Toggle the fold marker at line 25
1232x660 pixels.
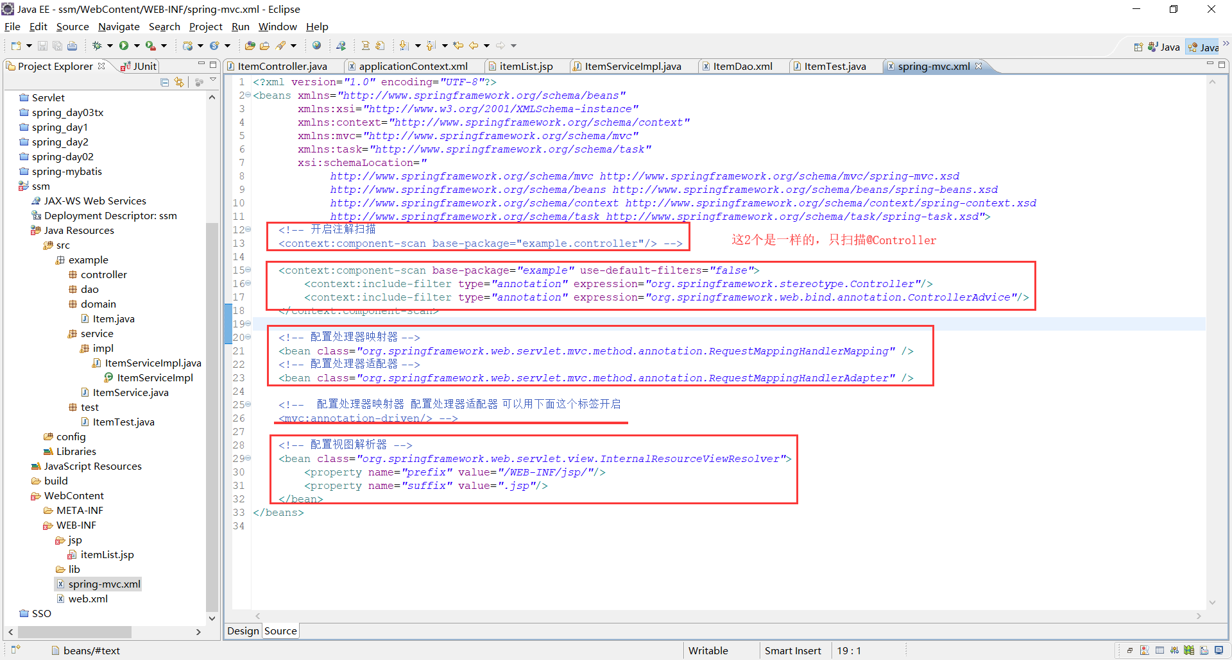click(248, 405)
